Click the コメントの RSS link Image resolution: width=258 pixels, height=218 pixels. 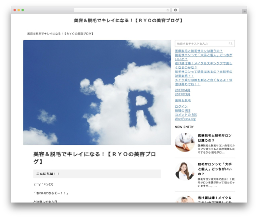[x=186, y=114]
